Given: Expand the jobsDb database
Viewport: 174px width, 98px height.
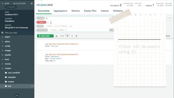Looking at the screenshot, I should [2, 55].
